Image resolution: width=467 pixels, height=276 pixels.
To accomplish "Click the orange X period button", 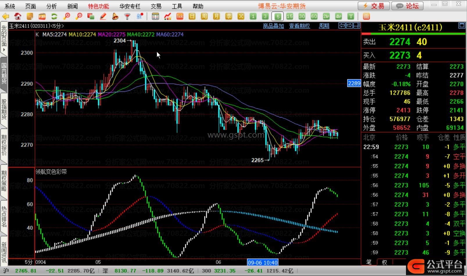I will tap(241, 16).
